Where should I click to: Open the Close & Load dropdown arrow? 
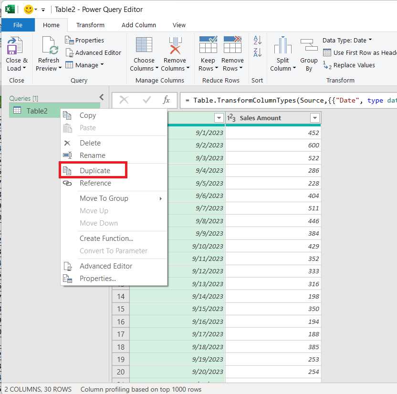click(x=24, y=68)
